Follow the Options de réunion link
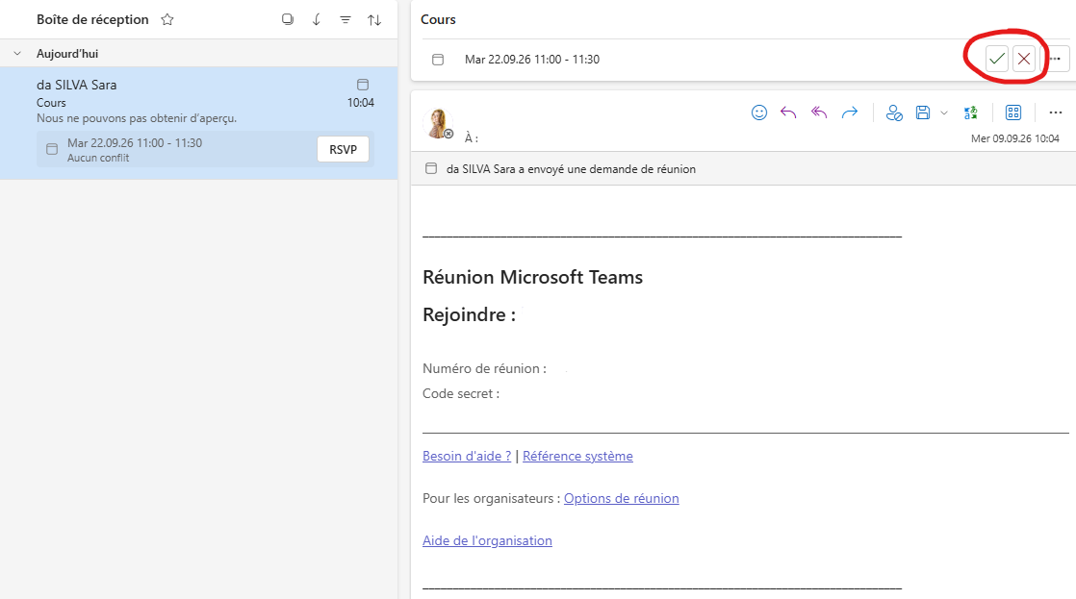 pos(622,498)
